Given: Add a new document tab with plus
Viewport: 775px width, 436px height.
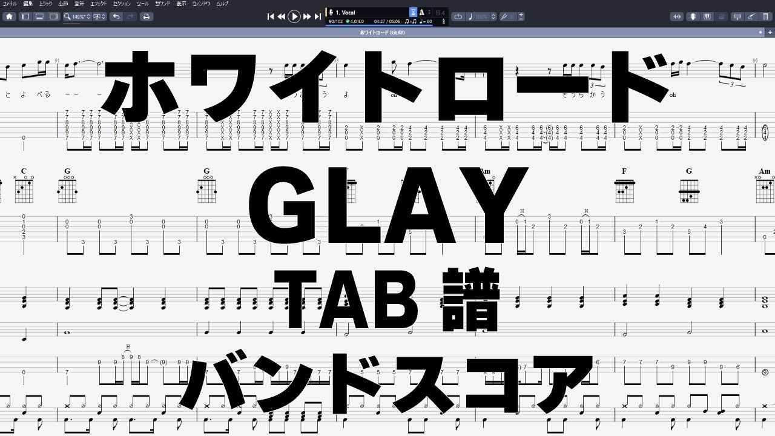Looking at the screenshot, I should [770, 32].
